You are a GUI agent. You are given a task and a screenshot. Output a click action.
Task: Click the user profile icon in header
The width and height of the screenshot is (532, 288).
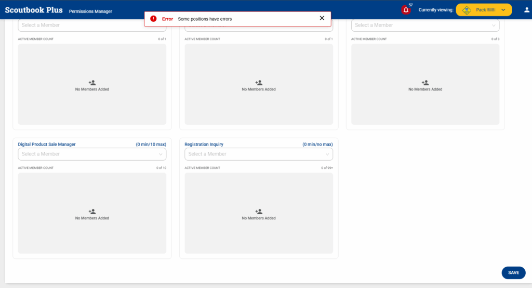(x=526, y=10)
